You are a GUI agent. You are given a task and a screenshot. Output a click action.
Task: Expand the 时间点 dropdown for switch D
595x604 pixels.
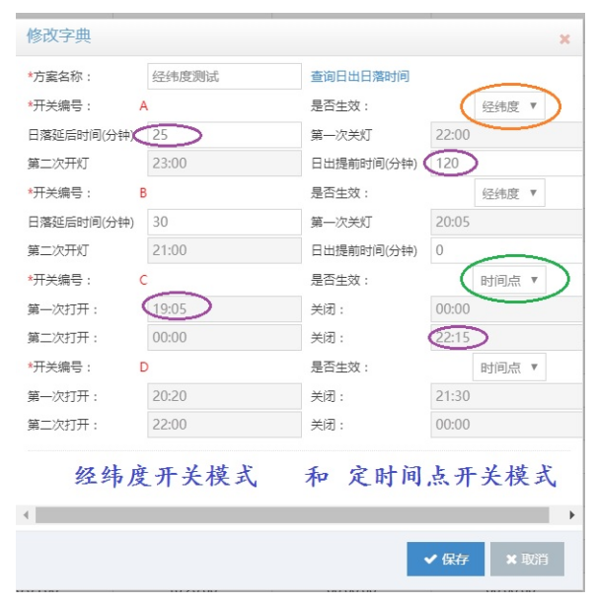tap(509, 368)
